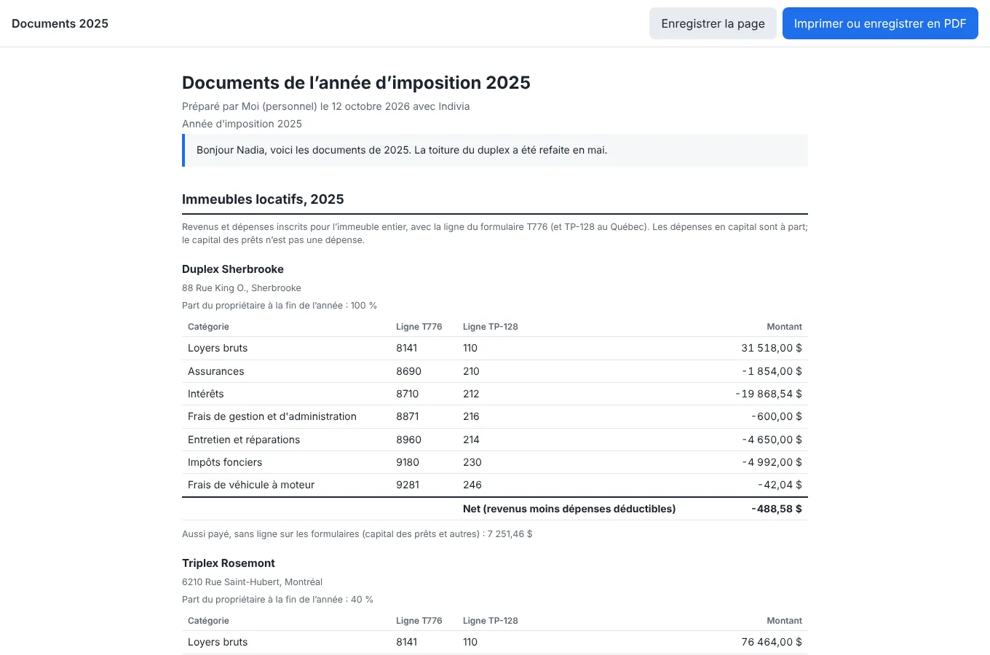Click the "Préparé par Moi (personnel)" line
This screenshot has width=990, height=655.
[x=325, y=106]
